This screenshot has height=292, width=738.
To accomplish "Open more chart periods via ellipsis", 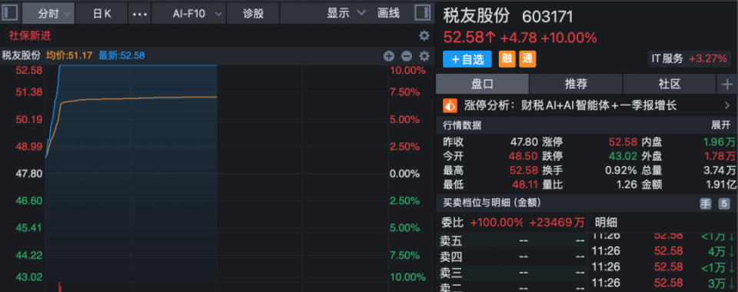I will [140, 14].
